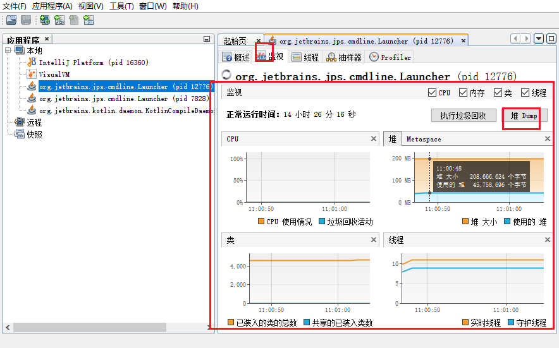Switch to the Threads (线程) tab
This screenshot has height=348, width=559.
(305, 57)
